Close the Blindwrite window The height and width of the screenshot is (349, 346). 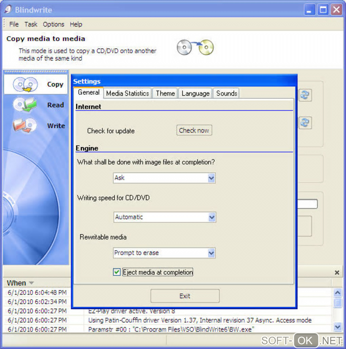337,9
